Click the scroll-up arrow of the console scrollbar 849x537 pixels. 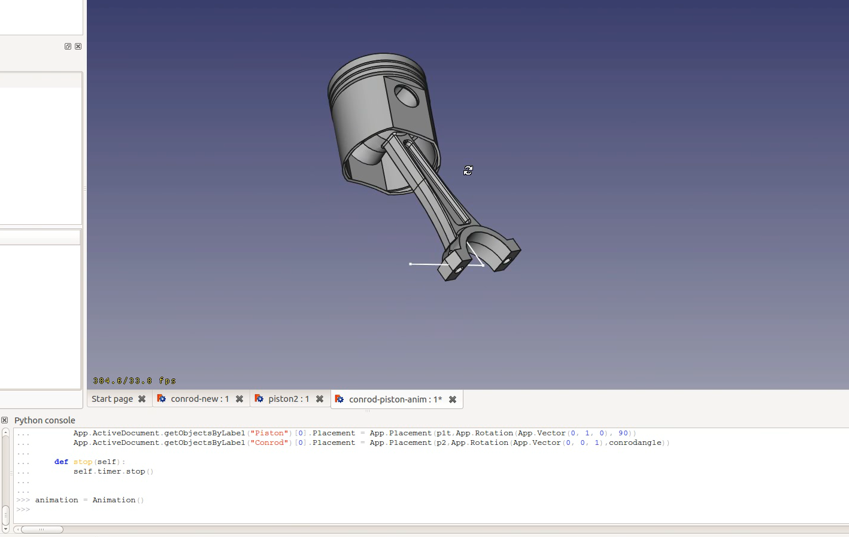click(x=5, y=432)
